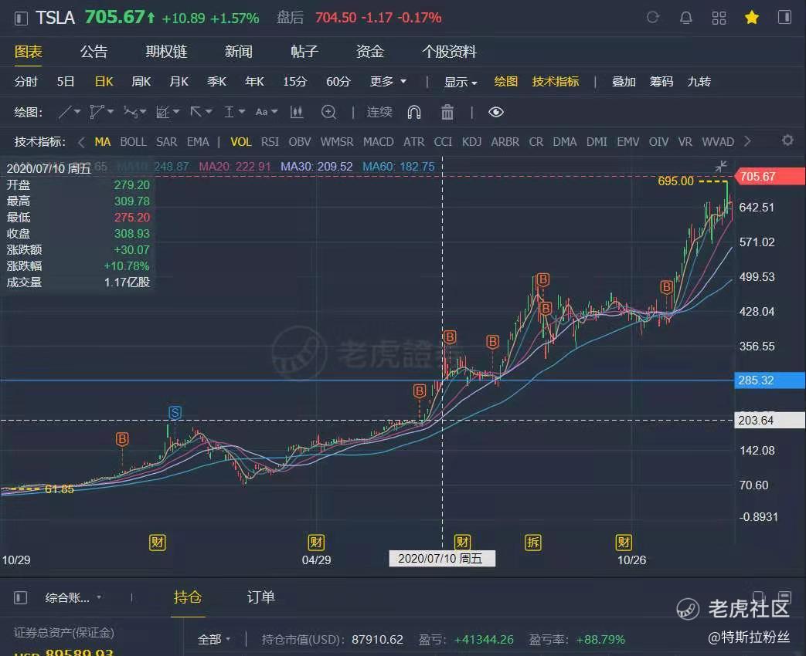The width and height of the screenshot is (806, 656).
Task: Toggle the magnet snap icon
Action: (414, 112)
